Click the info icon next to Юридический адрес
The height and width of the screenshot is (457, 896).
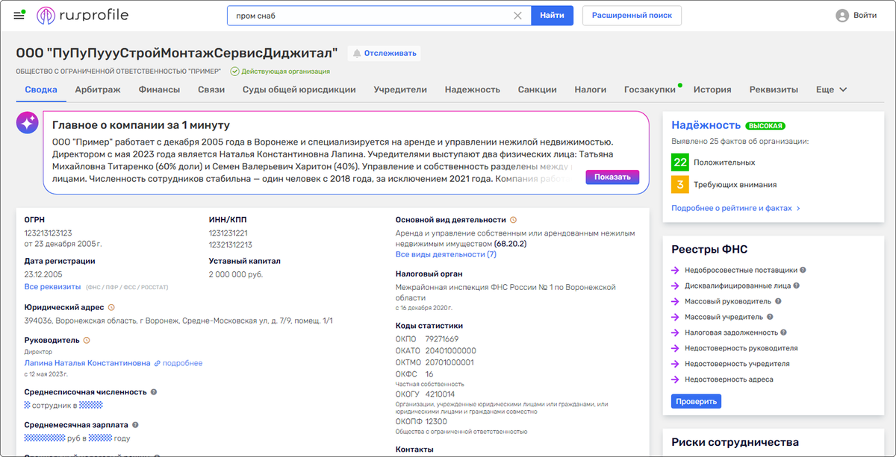pos(111,305)
